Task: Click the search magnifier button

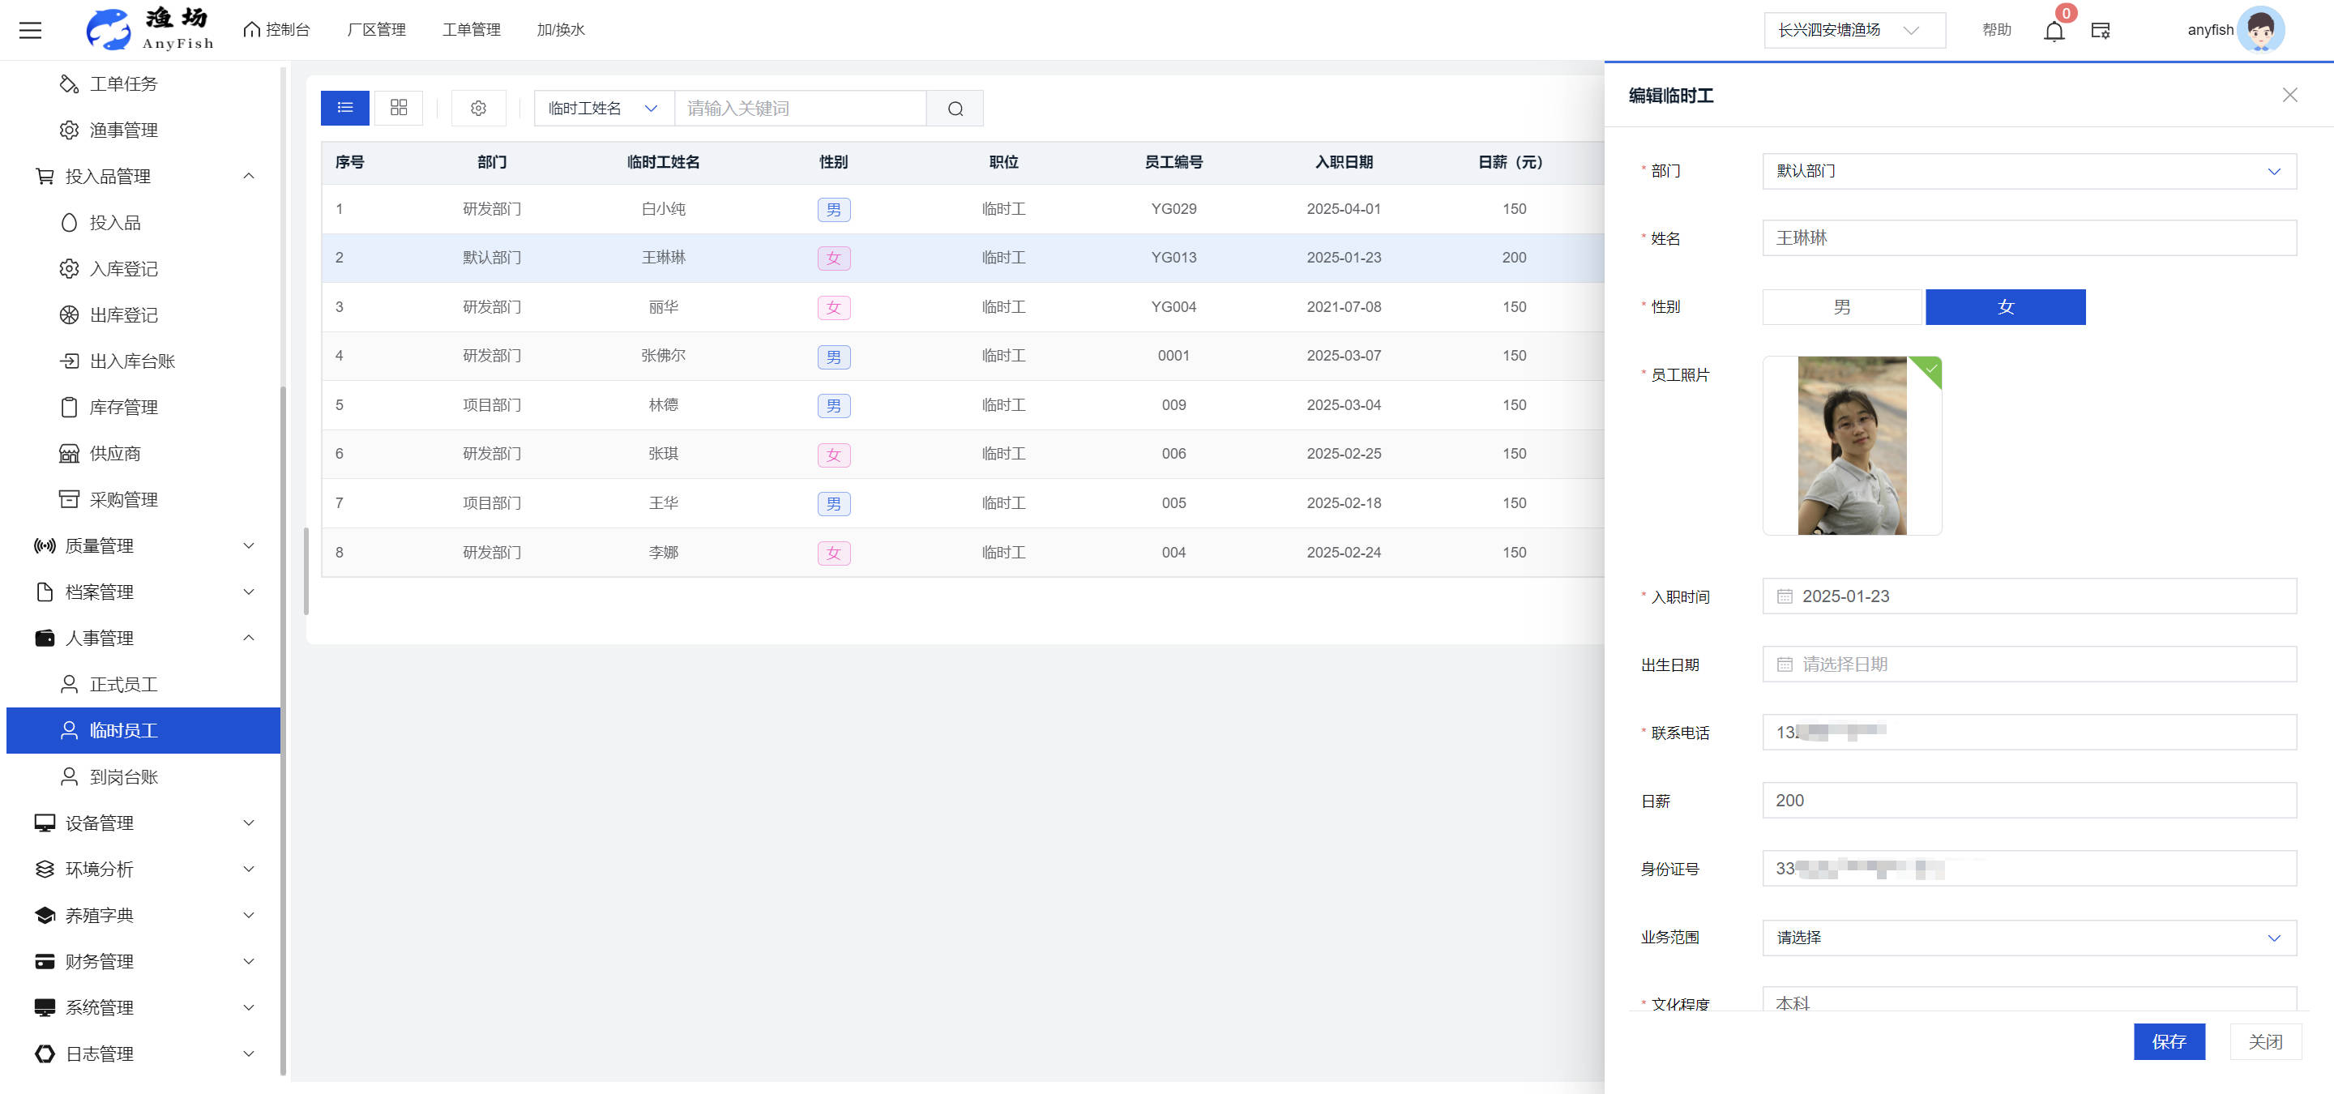Action: click(955, 109)
